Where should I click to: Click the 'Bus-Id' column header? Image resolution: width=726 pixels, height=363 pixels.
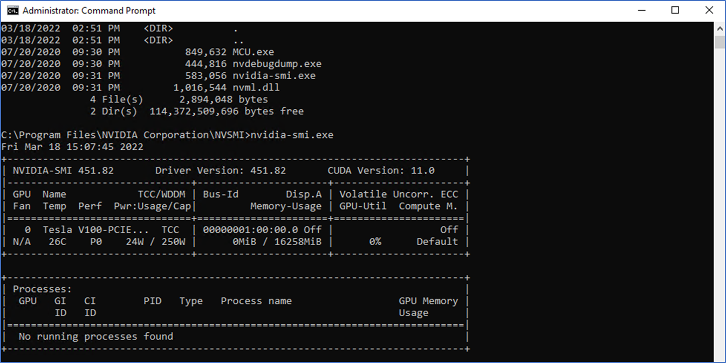(221, 194)
